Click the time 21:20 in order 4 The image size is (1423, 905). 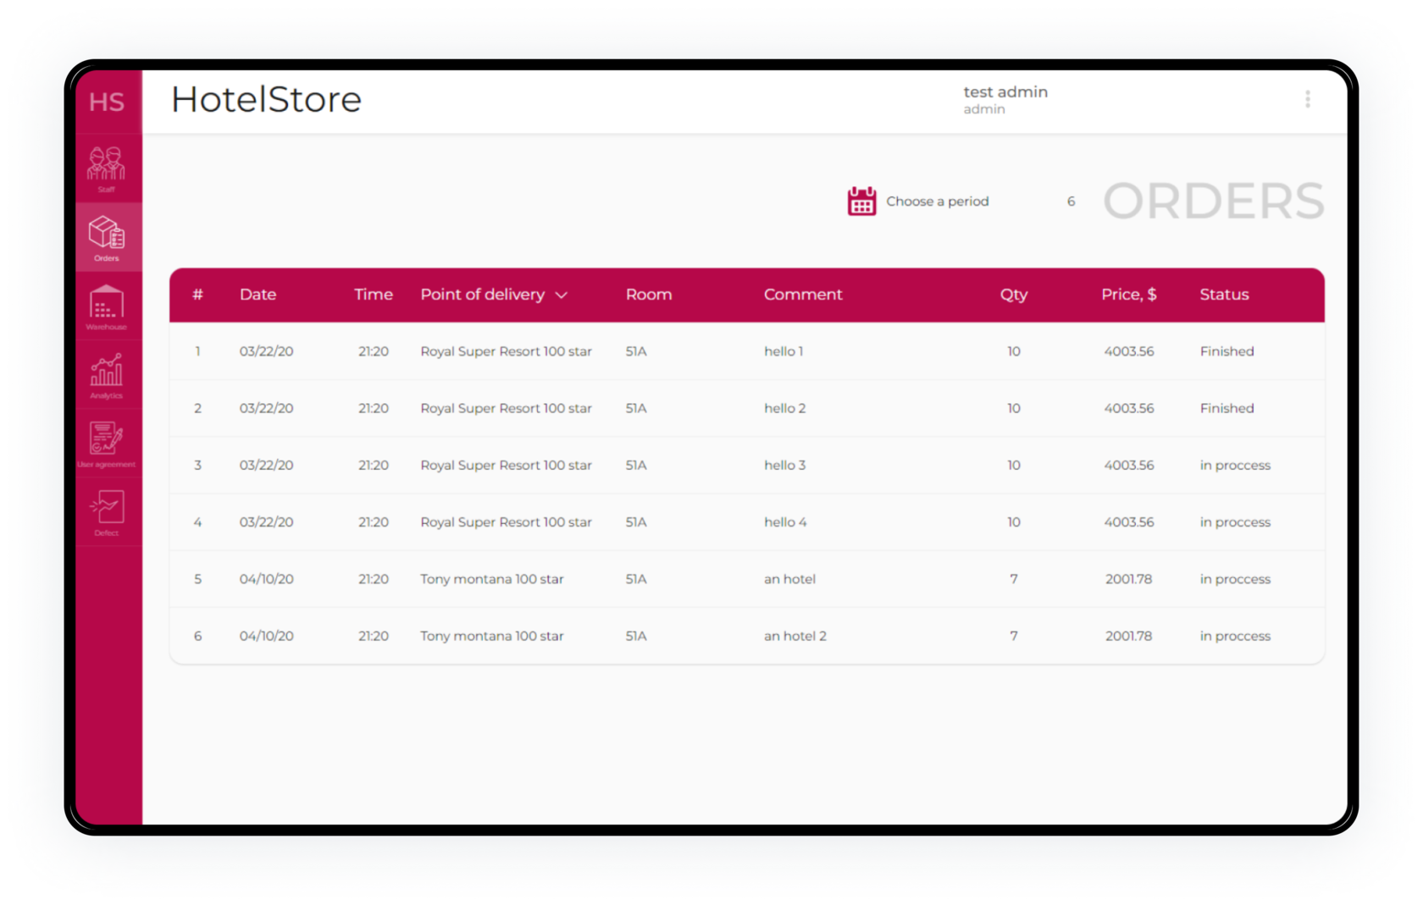point(374,522)
